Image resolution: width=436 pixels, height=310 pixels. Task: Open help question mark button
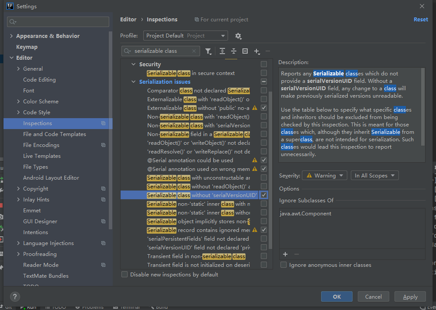(15, 296)
